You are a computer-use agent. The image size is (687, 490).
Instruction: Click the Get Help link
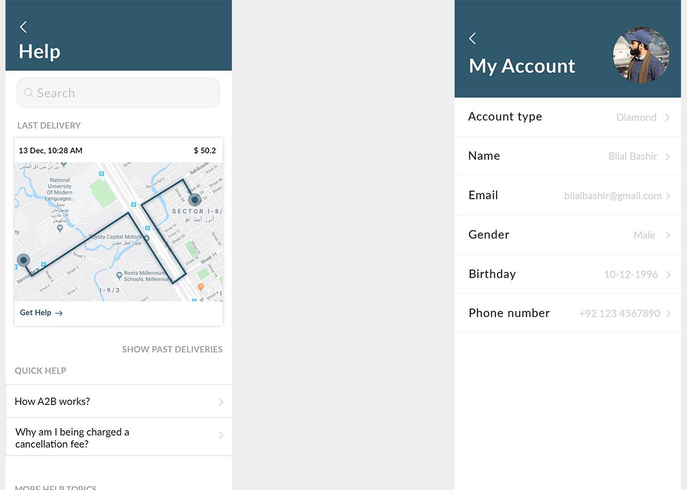(36, 313)
